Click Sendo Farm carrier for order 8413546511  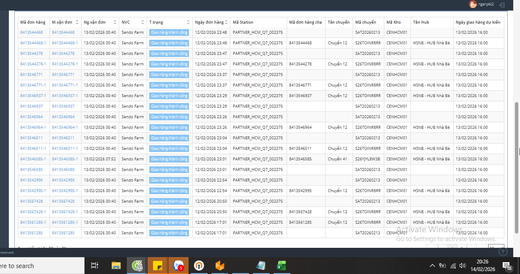[133, 138]
